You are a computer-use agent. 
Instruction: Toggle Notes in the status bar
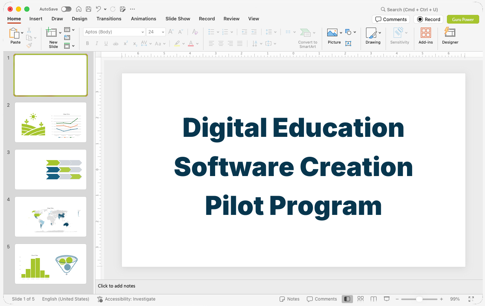click(289, 299)
